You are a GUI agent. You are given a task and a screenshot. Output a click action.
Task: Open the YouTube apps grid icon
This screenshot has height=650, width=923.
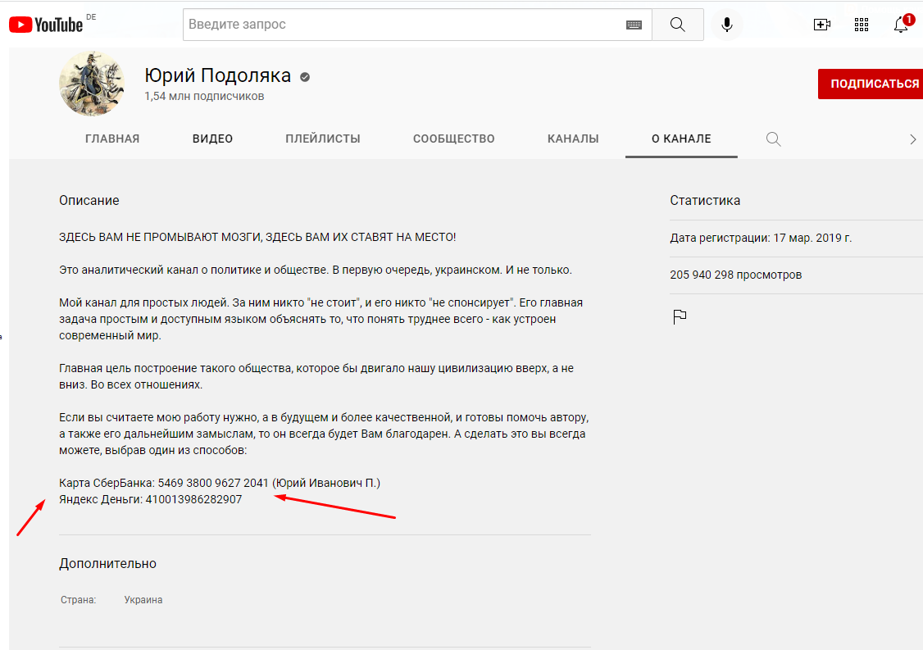point(862,25)
